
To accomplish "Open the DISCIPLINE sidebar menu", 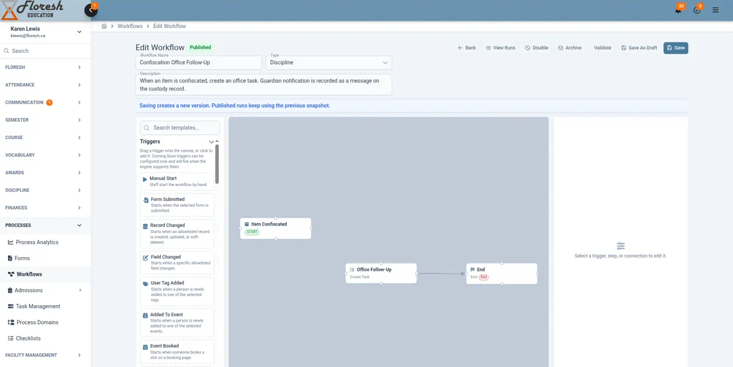I will (45, 190).
